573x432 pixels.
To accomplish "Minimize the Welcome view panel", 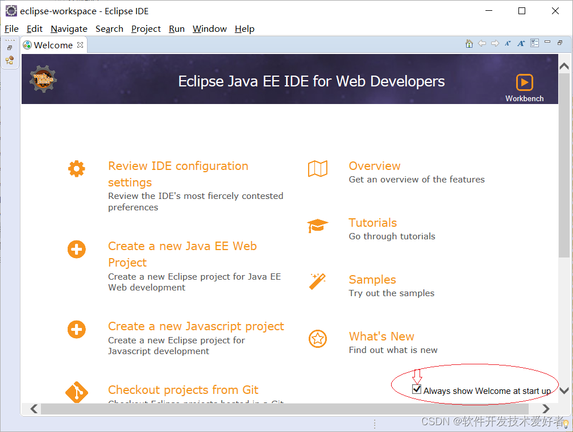I will click(547, 42).
